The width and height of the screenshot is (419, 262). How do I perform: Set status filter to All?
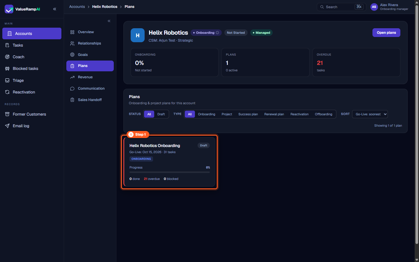pyautogui.click(x=149, y=114)
